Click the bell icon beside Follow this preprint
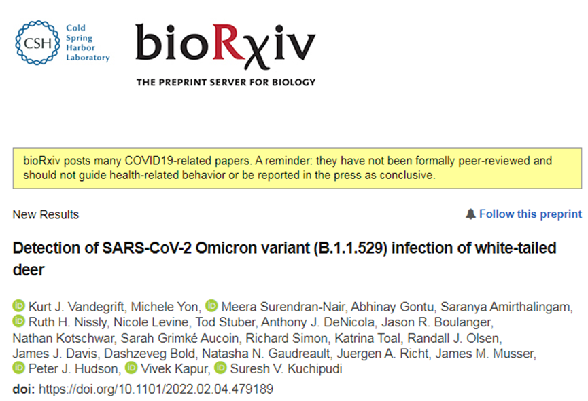 point(470,214)
